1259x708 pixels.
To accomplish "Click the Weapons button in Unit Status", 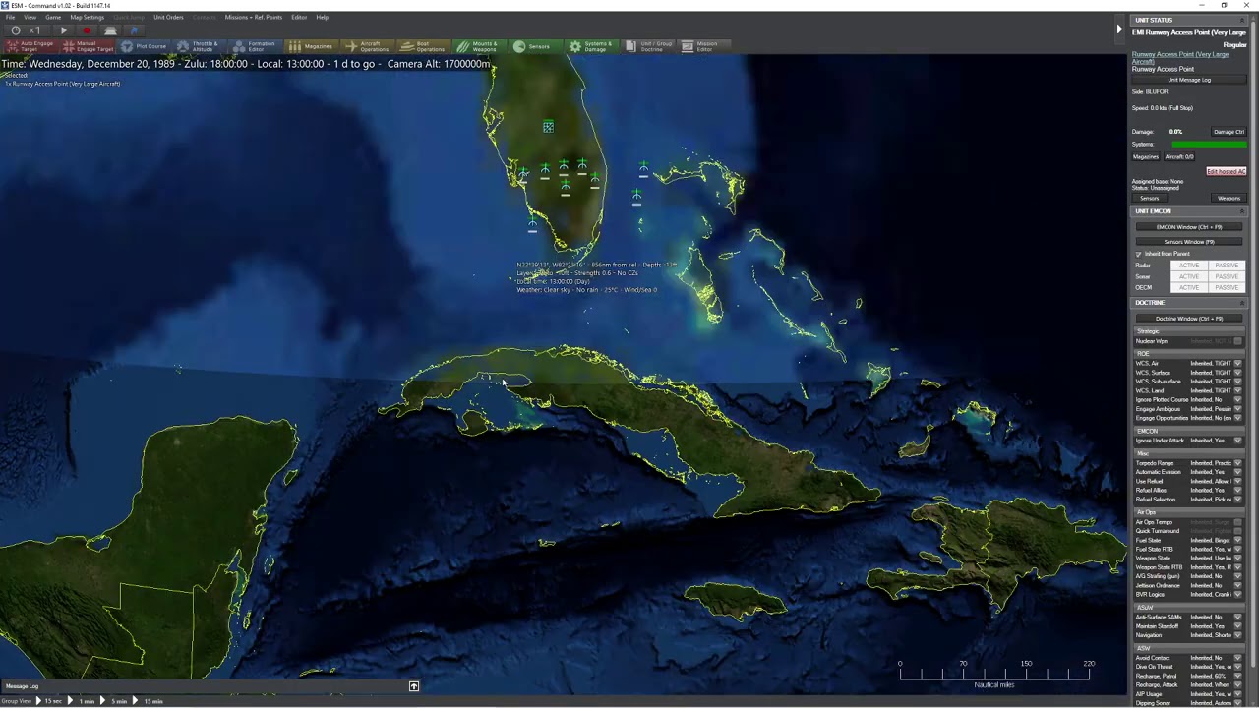I will click(1229, 199).
